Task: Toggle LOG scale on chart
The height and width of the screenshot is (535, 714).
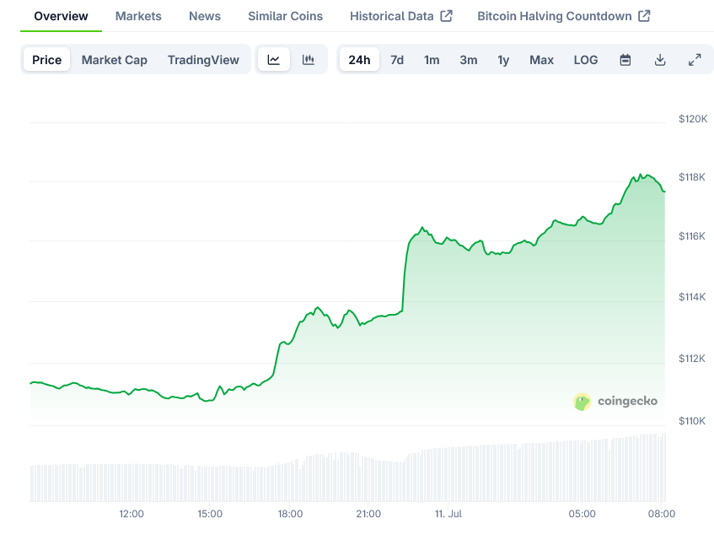Action: [x=585, y=60]
